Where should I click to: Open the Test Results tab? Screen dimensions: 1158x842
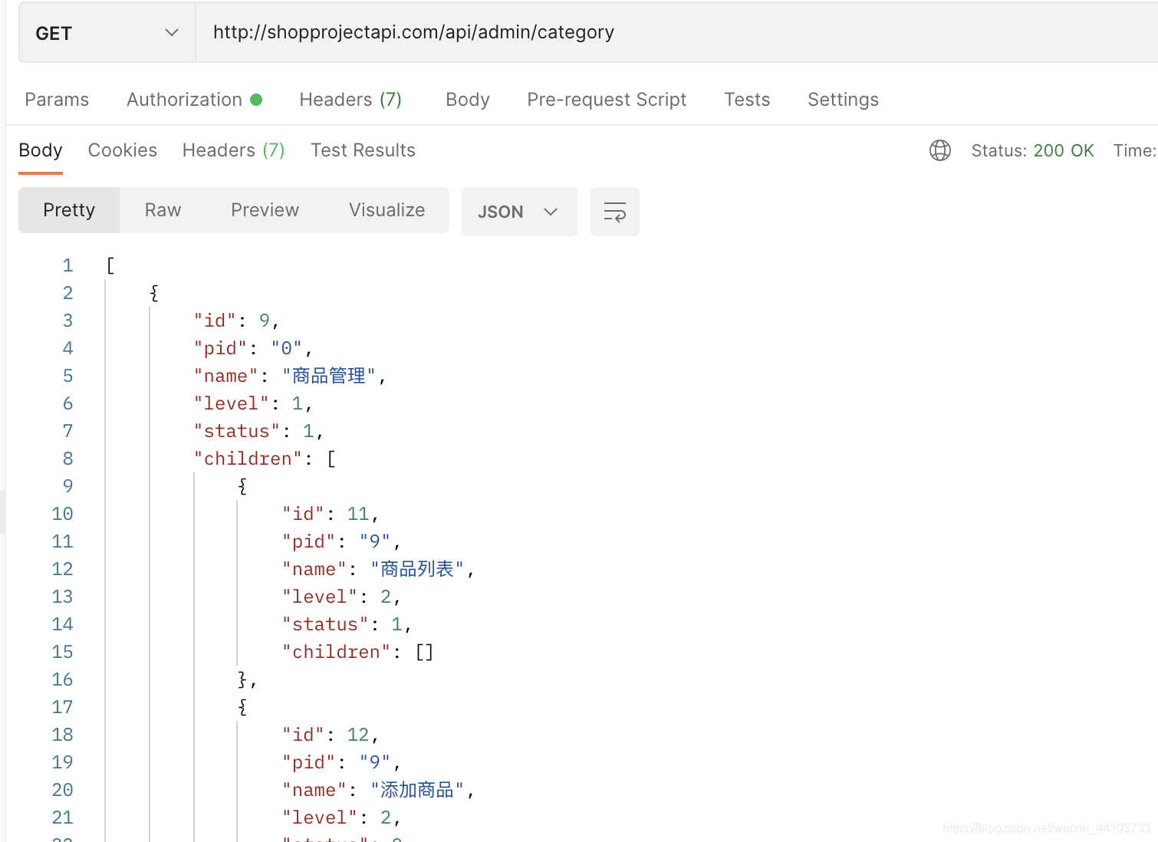(363, 150)
